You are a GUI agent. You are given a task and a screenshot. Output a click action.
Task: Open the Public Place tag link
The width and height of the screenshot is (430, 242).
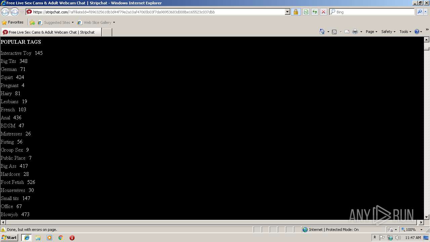13,158
